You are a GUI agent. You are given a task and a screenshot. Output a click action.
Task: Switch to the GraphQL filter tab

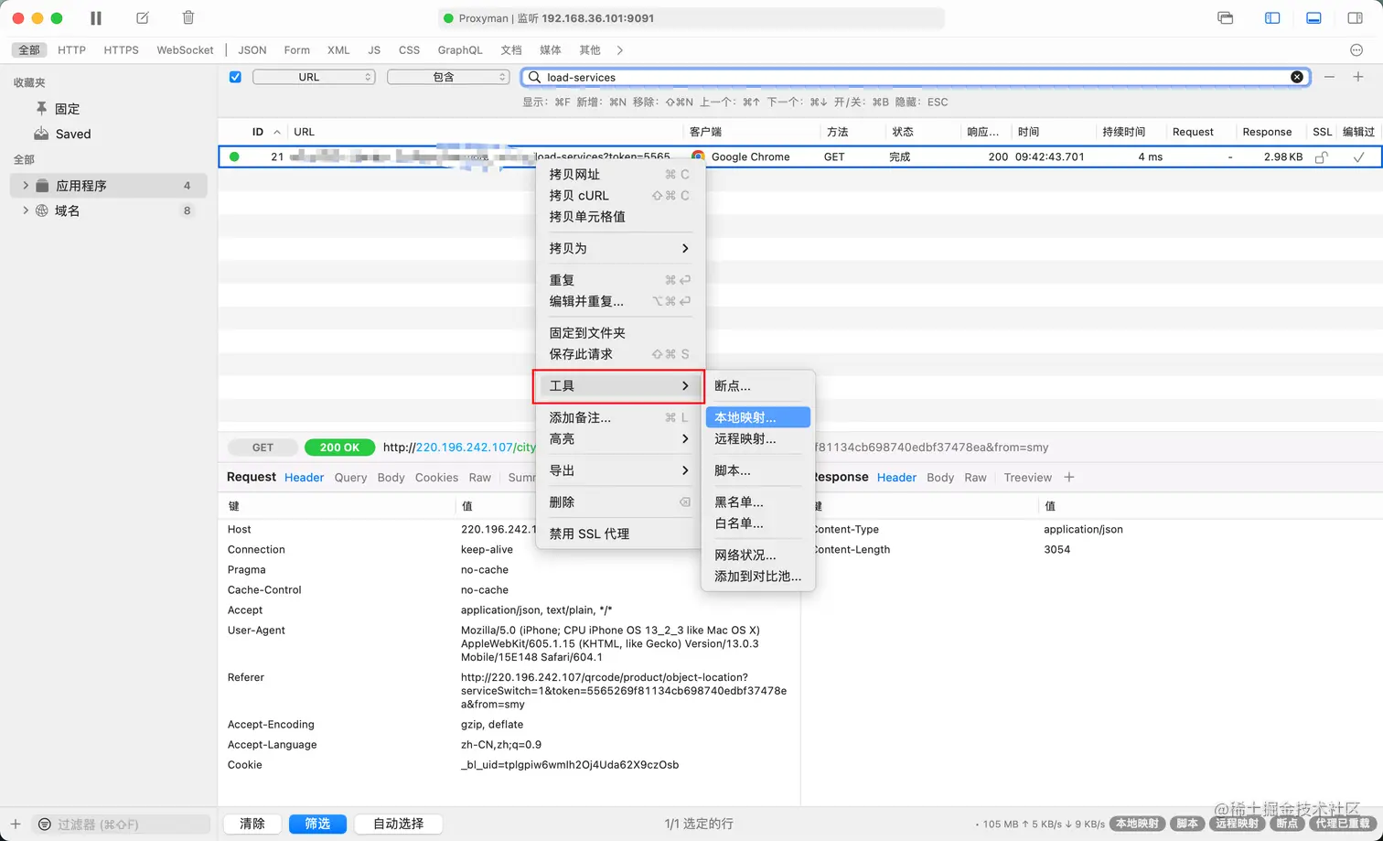point(460,50)
